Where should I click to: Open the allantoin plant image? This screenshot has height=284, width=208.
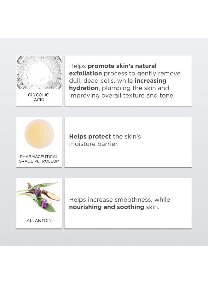click(x=39, y=197)
